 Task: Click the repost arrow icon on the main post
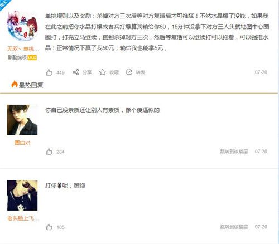[129, 72]
